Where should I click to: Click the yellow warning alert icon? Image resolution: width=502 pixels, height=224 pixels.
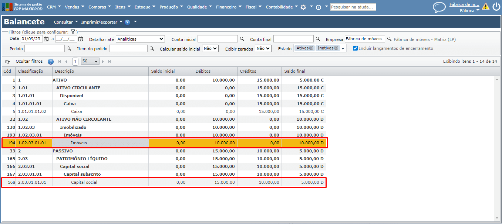[x=485, y=7]
